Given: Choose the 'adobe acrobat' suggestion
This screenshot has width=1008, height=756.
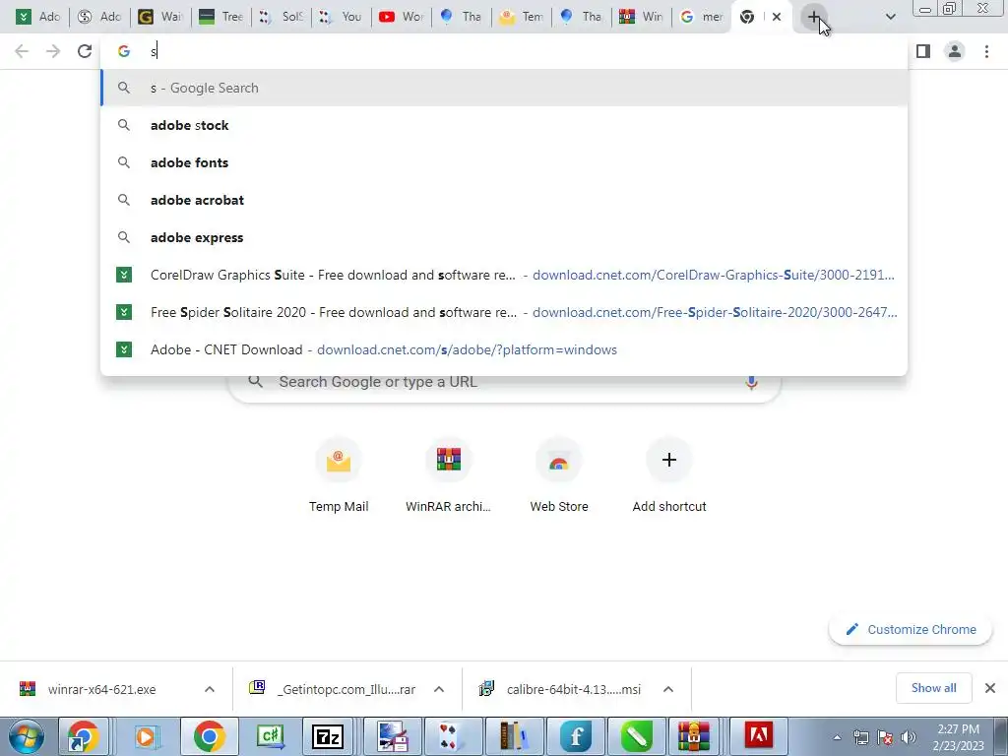Looking at the screenshot, I should point(504,200).
